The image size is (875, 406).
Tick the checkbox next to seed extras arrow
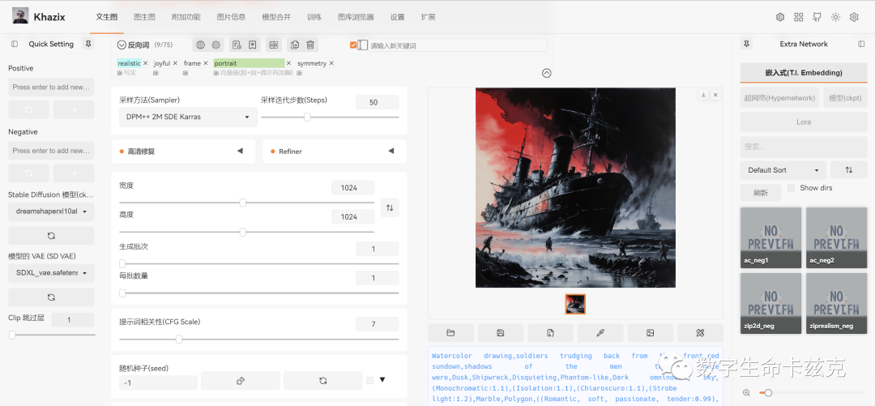point(369,380)
